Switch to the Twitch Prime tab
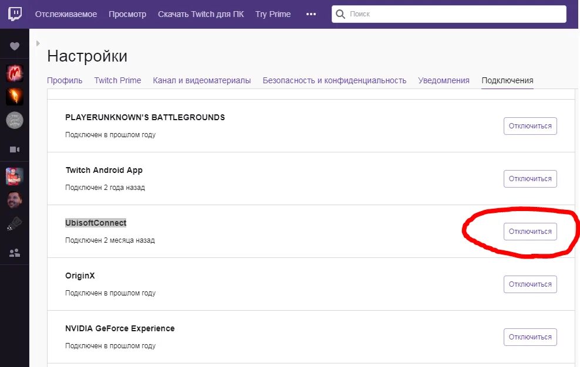The image size is (580, 367). pyautogui.click(x=117, y=80)
